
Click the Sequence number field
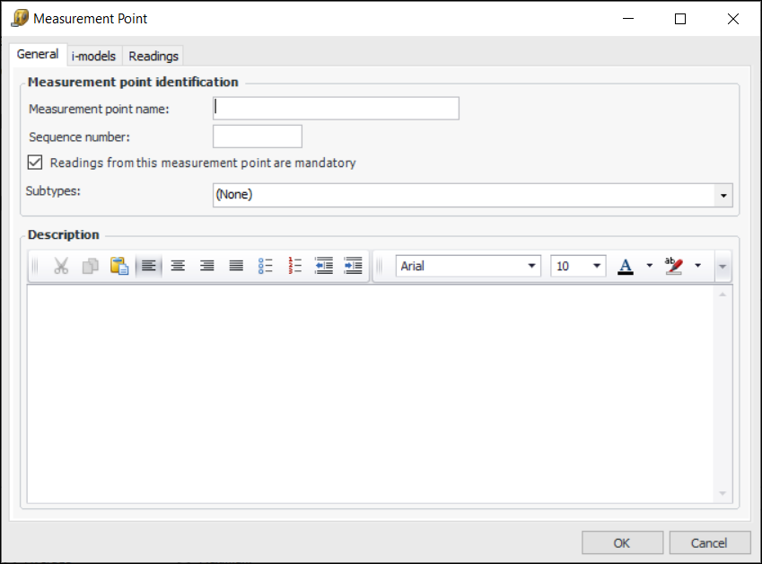[x=257, y=137]
